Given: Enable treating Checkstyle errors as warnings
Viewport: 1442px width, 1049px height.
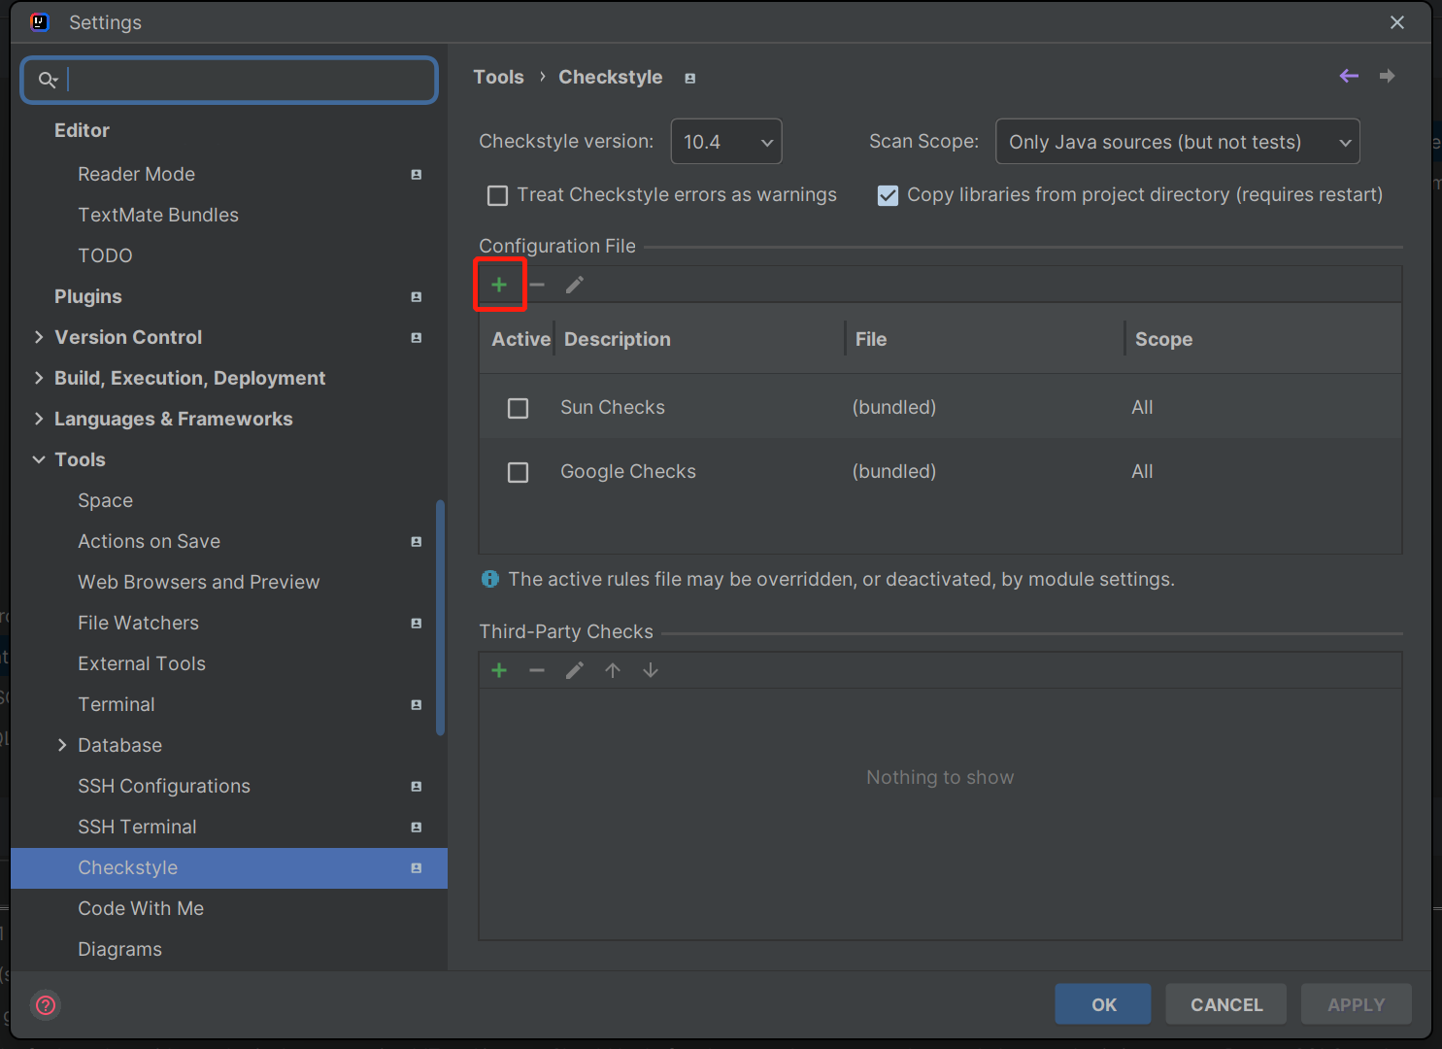Looking at the screenshot, I should point(498,195).
